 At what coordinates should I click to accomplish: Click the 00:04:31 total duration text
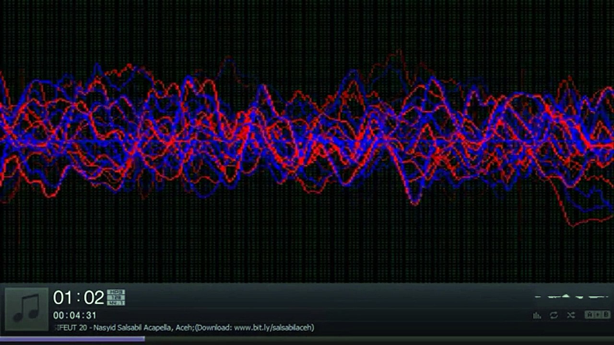click(75, 315)
